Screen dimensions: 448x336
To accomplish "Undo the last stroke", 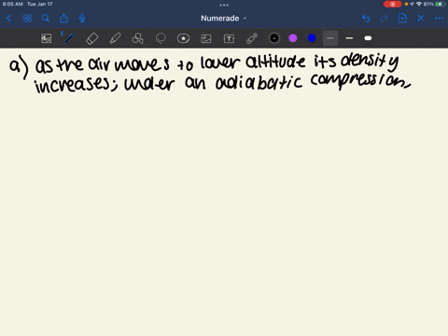I will click(x=366, y=19).
